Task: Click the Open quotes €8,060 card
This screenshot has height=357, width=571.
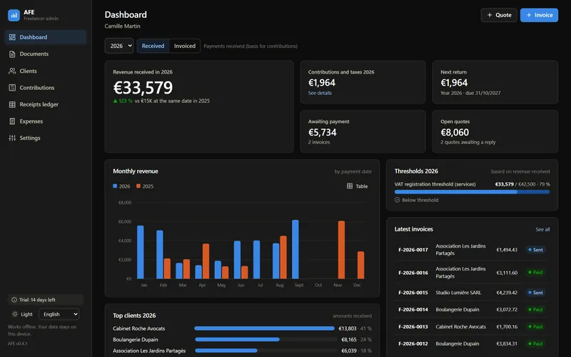Action: (x=495, y=131)
